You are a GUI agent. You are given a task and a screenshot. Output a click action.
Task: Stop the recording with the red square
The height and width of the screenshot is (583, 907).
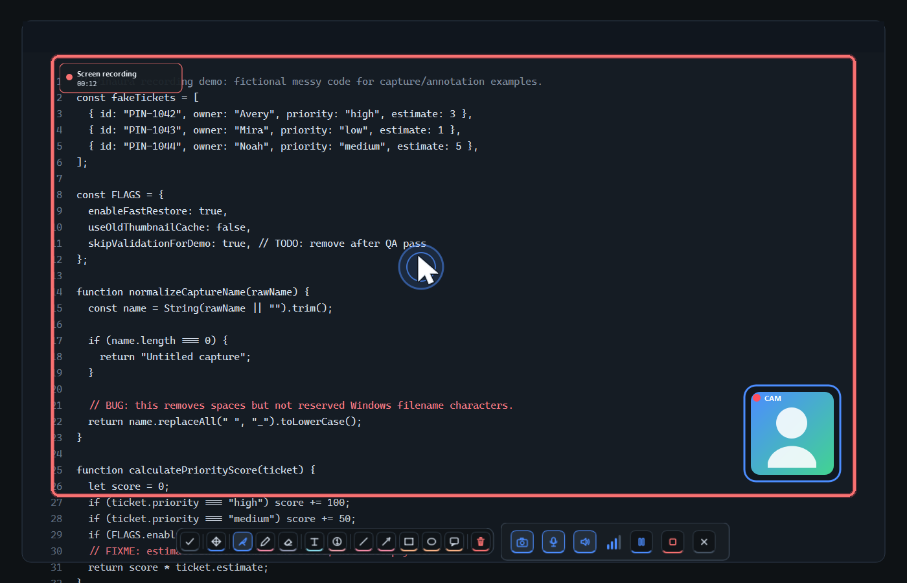click(672, 542)
